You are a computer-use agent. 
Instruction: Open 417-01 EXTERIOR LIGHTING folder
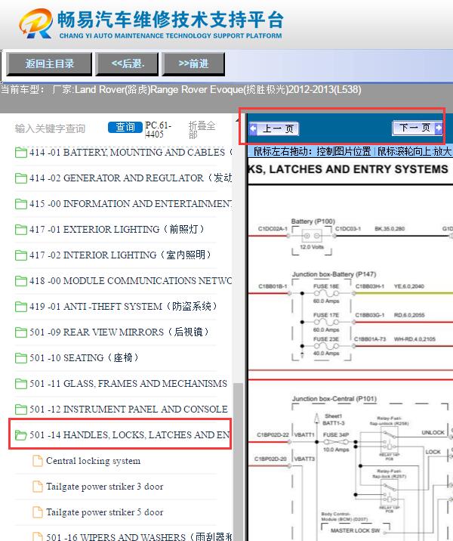[x=116, y=230]
